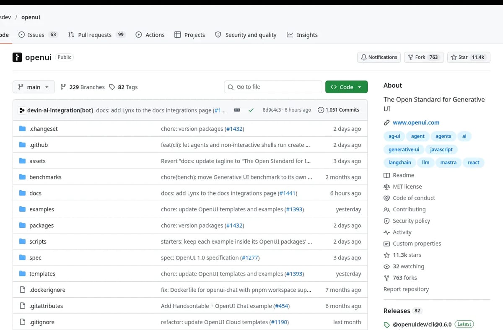Open the @openuidev/cli@0.6.0 latest release
Screen dimensions: 503x330
click(x=429, y=324)
